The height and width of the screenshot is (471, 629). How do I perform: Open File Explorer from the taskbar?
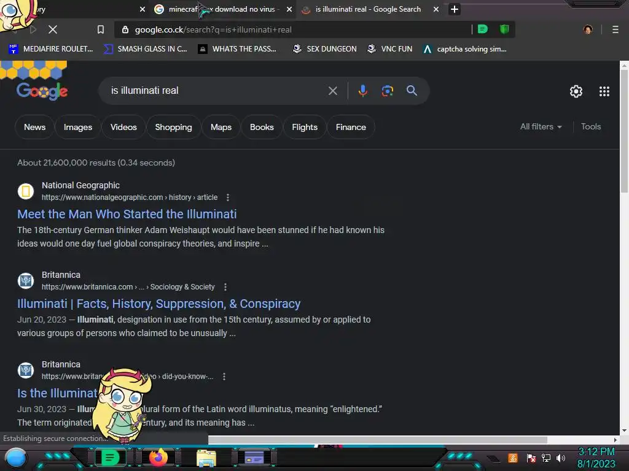pyautogui.click(x=206, y=458)
